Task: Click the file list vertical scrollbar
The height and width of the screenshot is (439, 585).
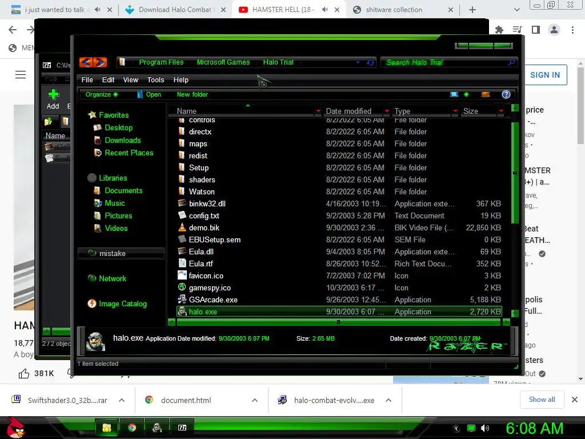Action: (x=515, y=171)
